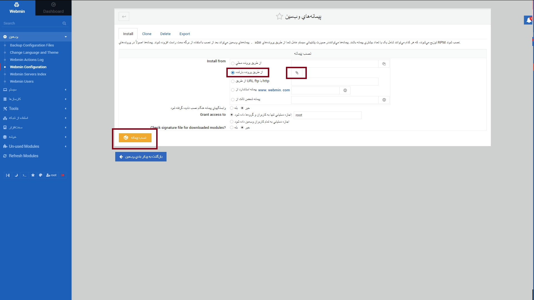Select the local file install radio button
Image resolution: width=534 pixels, height=300 pixels.
tap(233, 63)
